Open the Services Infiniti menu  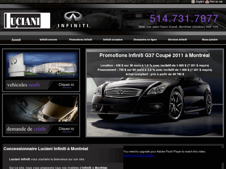point(178,40)
